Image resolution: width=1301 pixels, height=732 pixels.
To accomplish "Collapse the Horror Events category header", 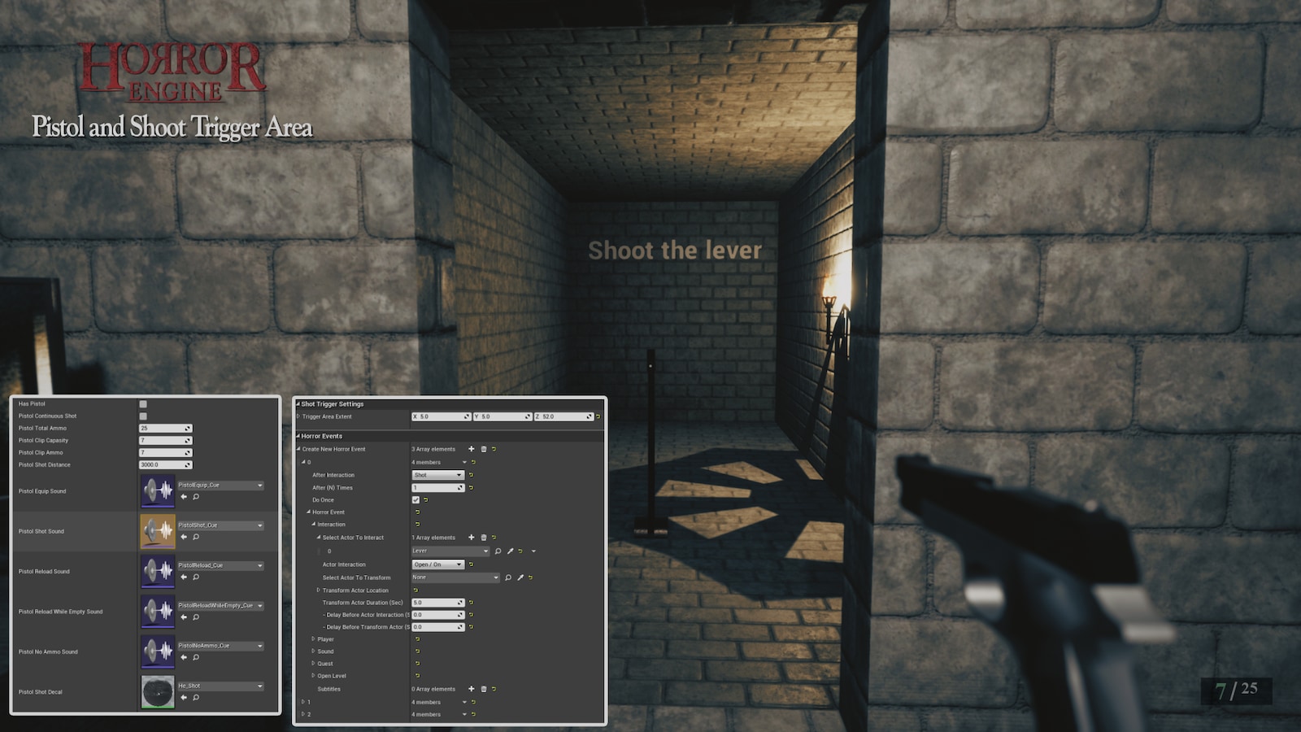I will [298, 436].
